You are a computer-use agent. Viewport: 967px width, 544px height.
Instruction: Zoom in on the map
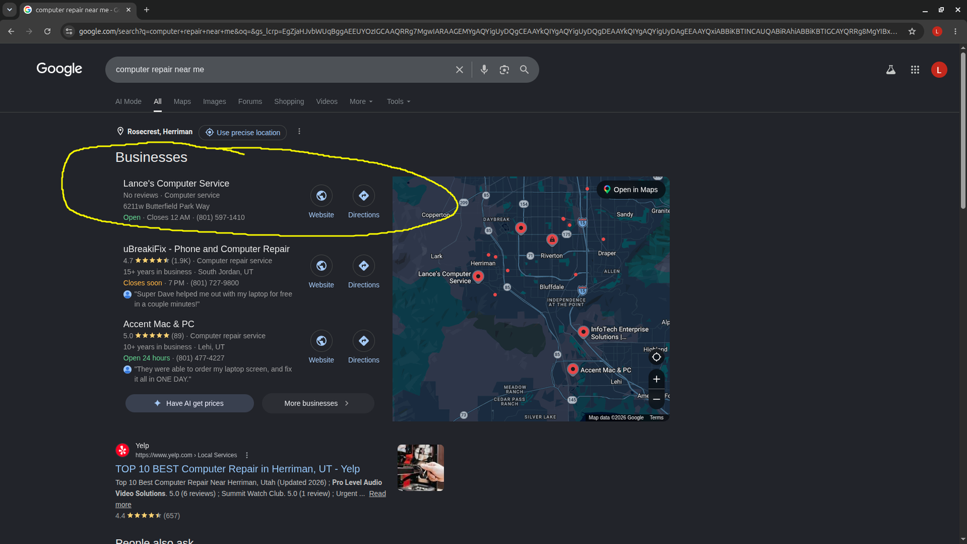[x=656, y=379]
